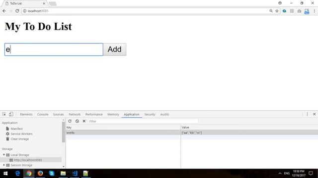Image resolution: width=318 pixels, height=178 pixels.
Task: Close the ToDo List tab
Action: 44,3
